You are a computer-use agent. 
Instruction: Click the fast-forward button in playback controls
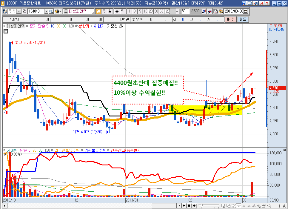[194, 206]
